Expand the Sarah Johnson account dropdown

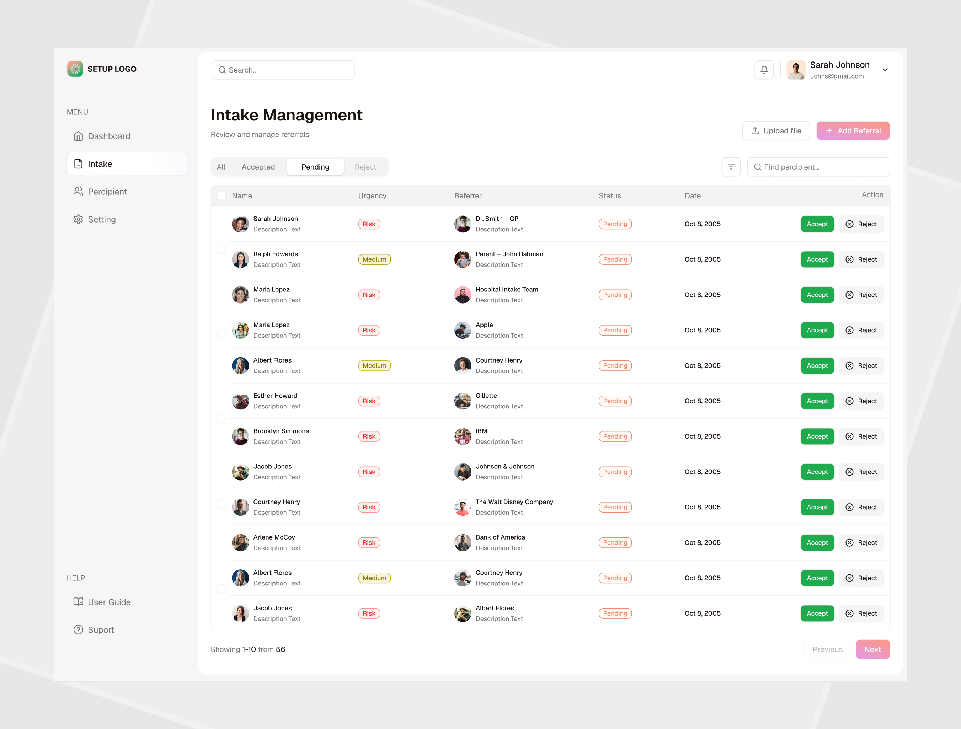(885, 70)
